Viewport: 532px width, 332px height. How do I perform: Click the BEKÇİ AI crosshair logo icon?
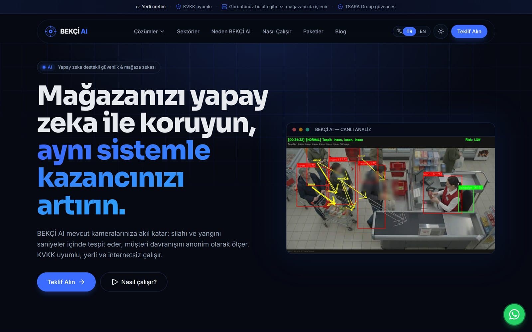pos(51,31)
